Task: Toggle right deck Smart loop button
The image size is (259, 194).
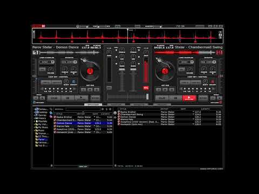Action: click(x=213, y=82)
